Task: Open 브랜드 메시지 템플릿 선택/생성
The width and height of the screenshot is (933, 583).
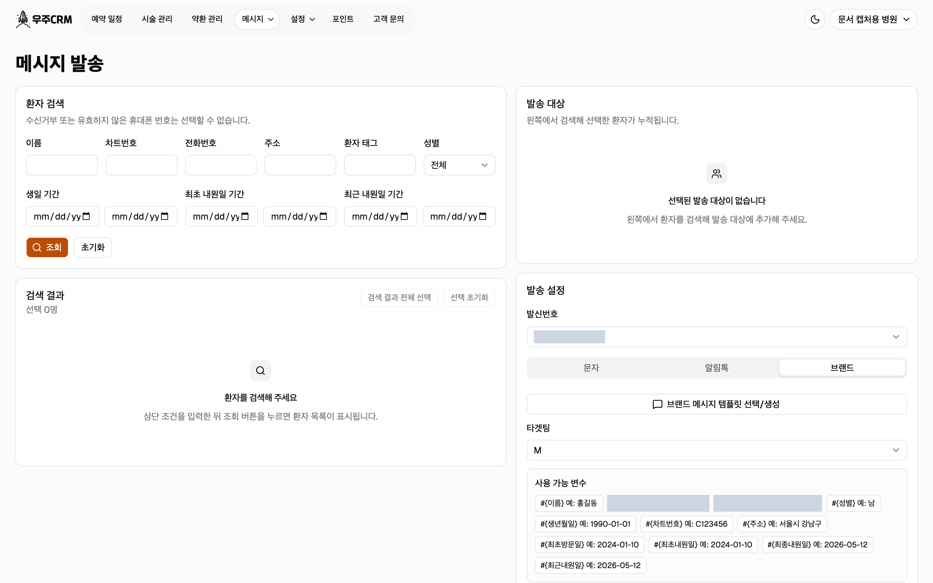Action: click(x=716, y=404)
